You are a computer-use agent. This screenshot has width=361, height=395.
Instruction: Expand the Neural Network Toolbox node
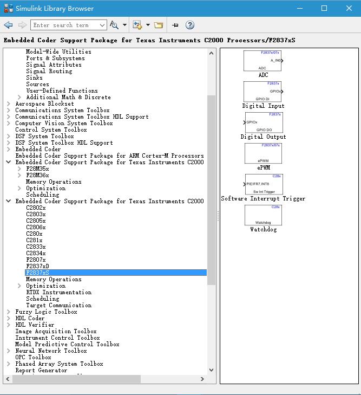(9, 351)
